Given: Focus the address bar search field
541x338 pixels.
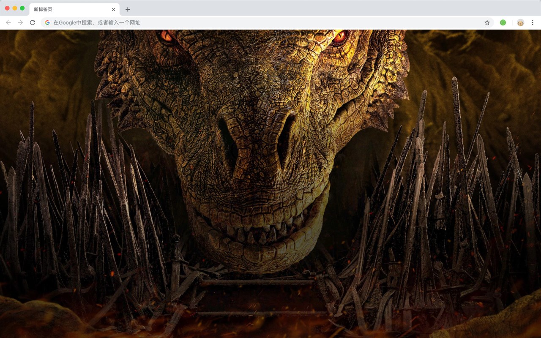Looking at the screenshot, I should [x=268, y=22].
